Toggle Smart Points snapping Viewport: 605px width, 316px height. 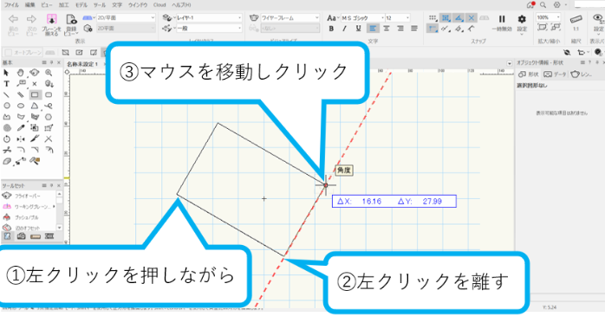tap(433, 29)
